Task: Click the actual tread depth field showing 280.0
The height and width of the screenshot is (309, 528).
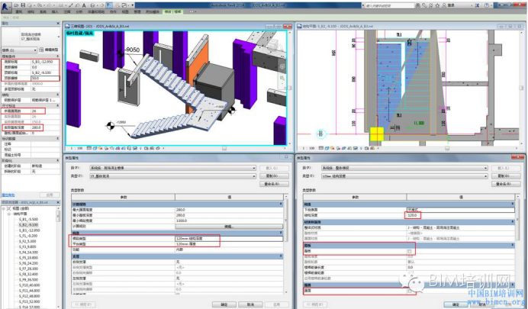Action: point(45,127)
